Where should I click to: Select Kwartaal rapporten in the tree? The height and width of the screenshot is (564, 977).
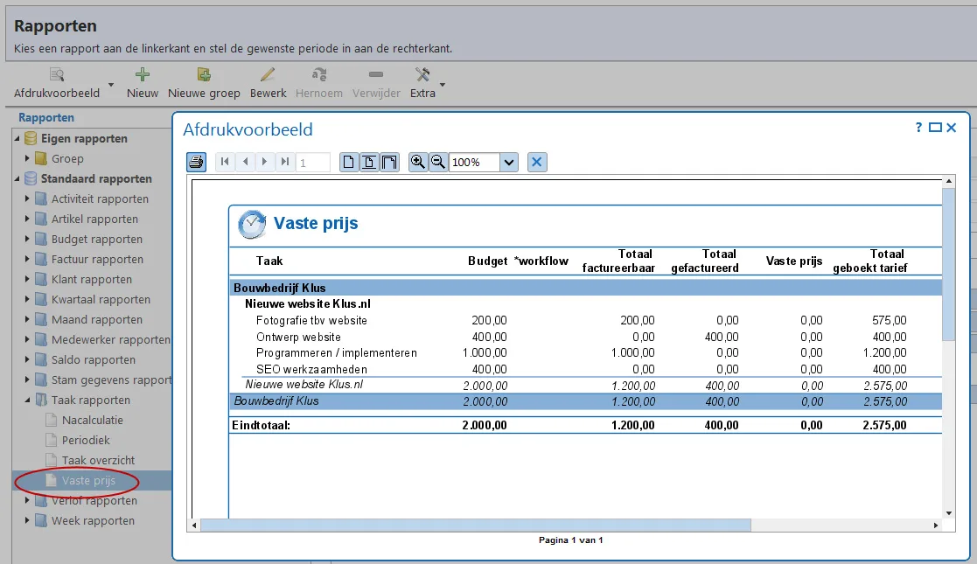click(x=101, y=299)
